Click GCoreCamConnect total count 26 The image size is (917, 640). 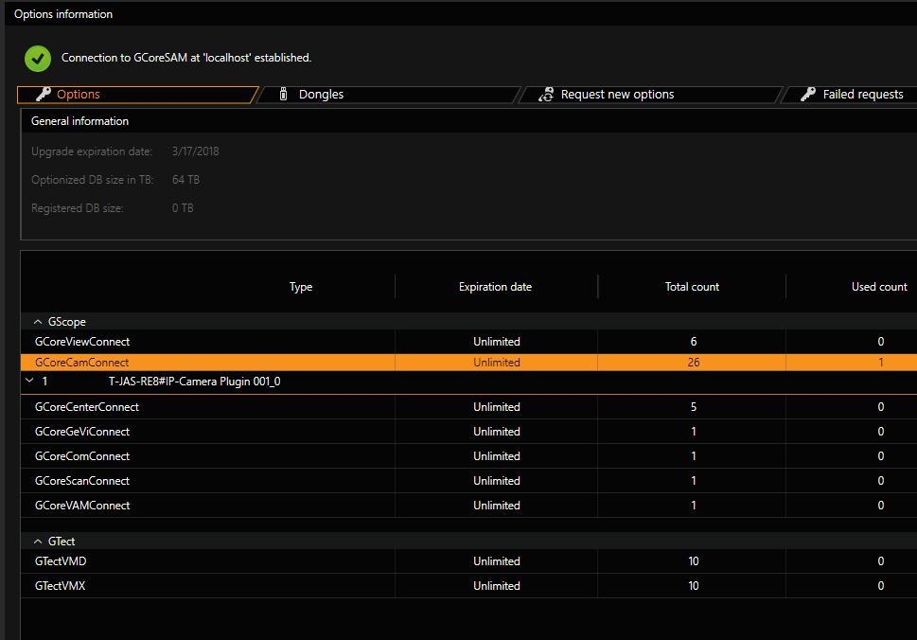point(694,363)
